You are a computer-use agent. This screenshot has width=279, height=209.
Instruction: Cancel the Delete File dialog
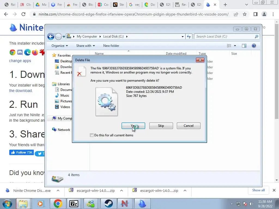189,126
